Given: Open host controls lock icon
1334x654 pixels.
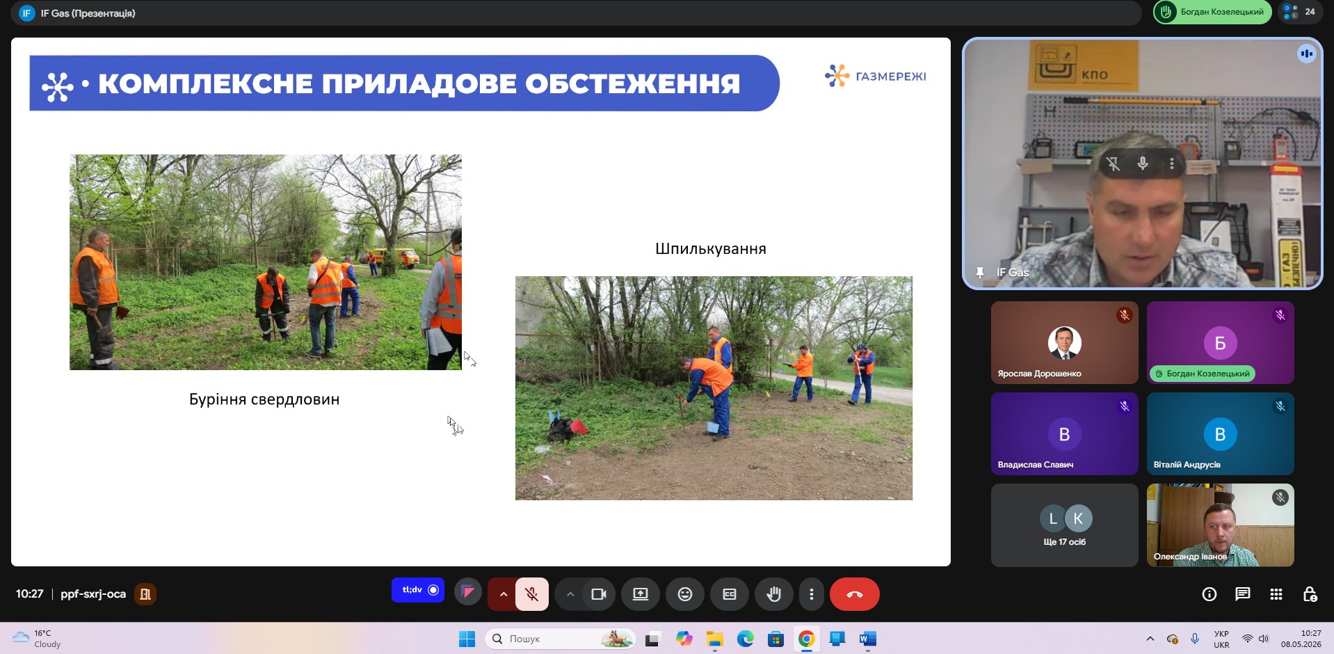Looking at the screenshot, I should click(1310, 594).
